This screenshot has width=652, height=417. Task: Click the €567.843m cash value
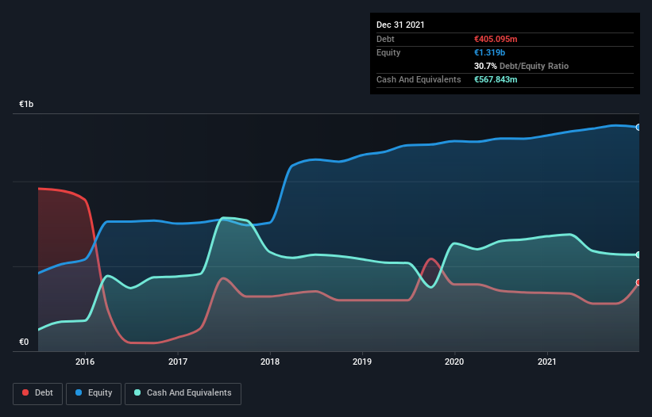(496, 79)
